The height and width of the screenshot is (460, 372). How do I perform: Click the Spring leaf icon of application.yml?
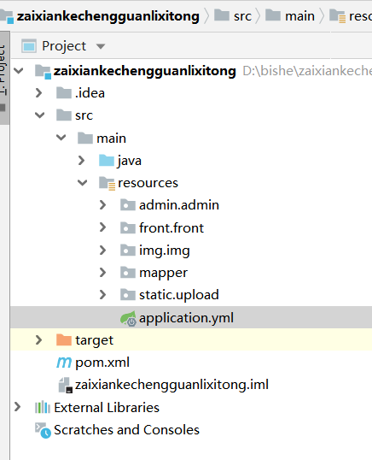128,319
